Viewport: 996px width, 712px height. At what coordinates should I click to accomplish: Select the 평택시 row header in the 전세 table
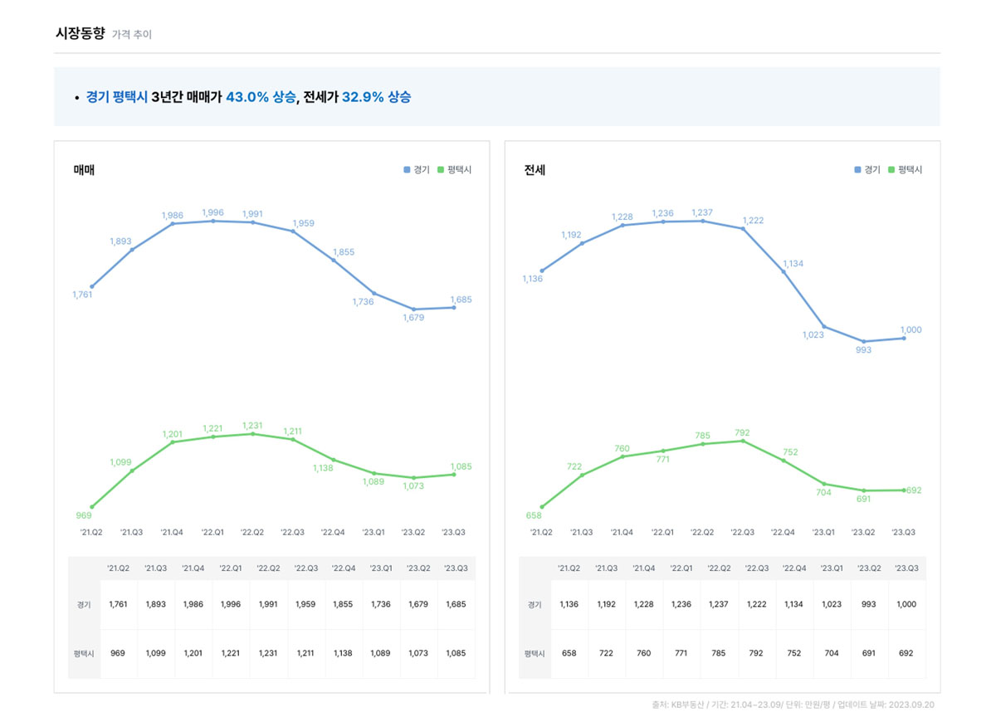pos(535,653)
